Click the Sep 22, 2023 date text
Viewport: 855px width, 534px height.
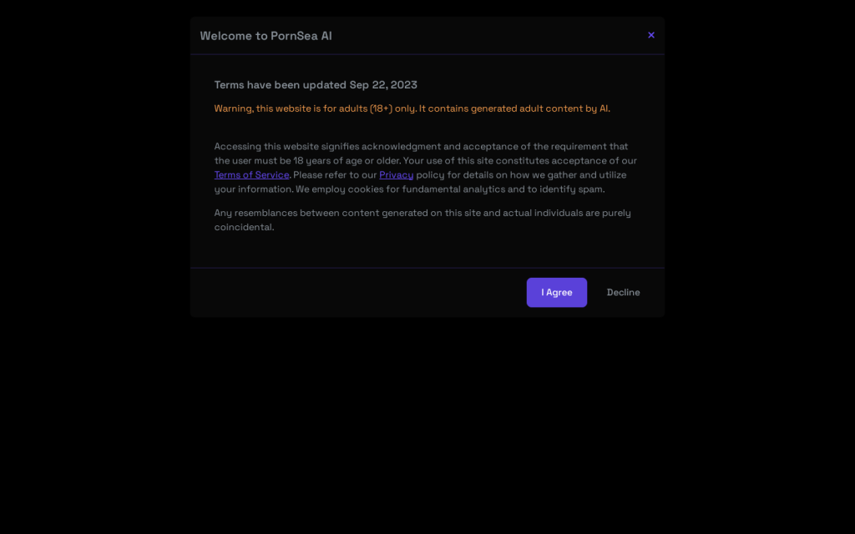pos(383,85)
